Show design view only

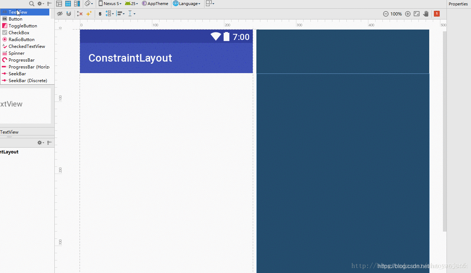[x=59, y=4]
